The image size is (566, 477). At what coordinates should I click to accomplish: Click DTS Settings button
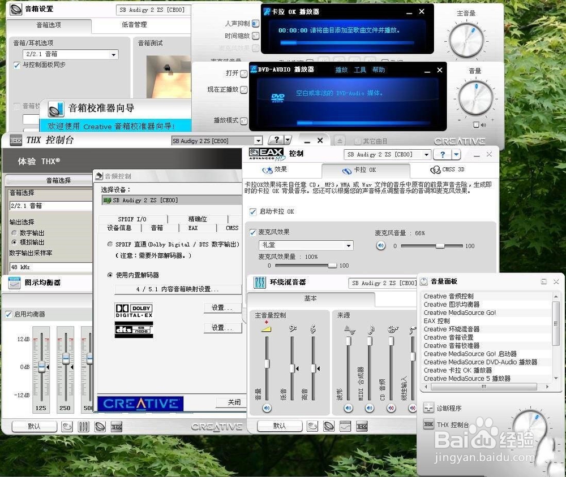point(222,328)
